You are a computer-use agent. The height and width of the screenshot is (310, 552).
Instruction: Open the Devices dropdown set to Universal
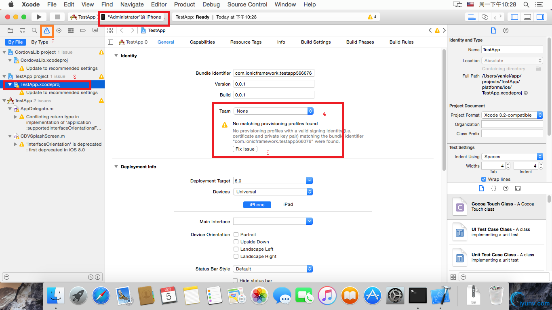[273, 192]
